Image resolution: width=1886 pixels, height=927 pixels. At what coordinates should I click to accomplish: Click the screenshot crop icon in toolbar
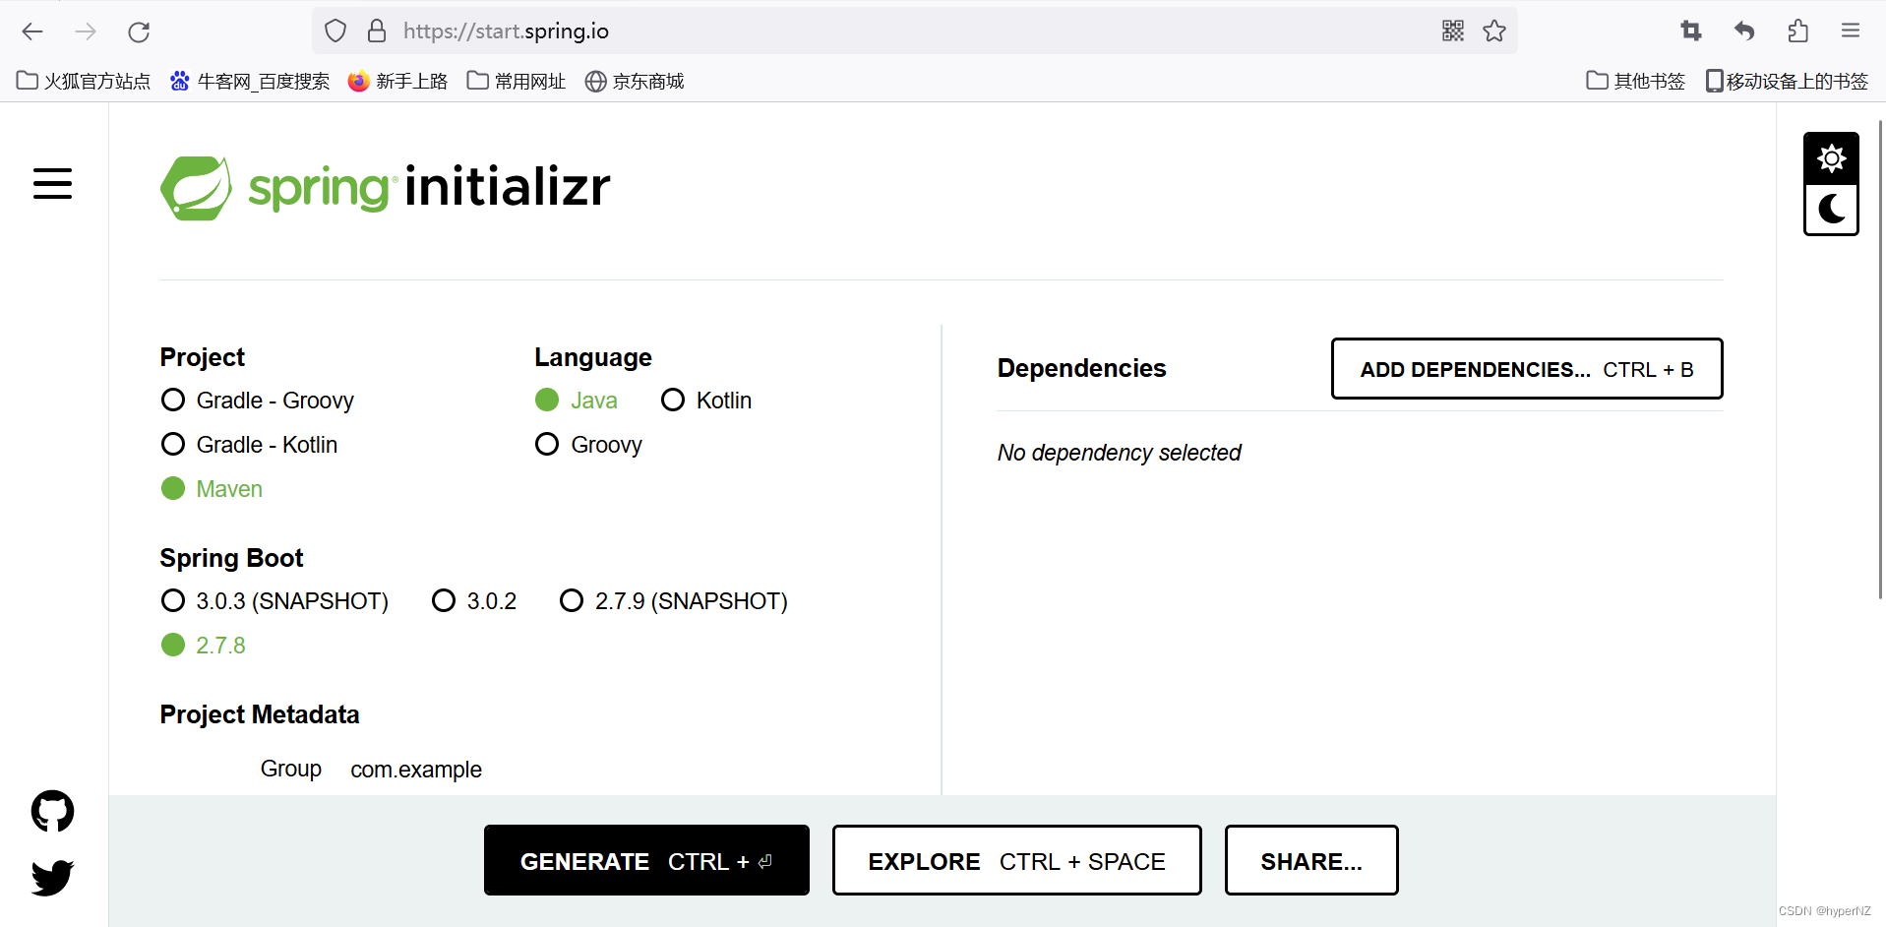click(x=1691, y=31)
